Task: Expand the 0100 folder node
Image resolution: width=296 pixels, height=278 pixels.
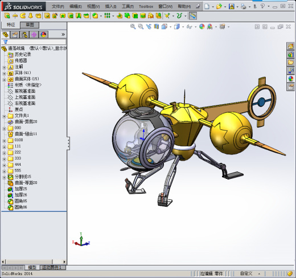Action: click(x=5, y=141)
